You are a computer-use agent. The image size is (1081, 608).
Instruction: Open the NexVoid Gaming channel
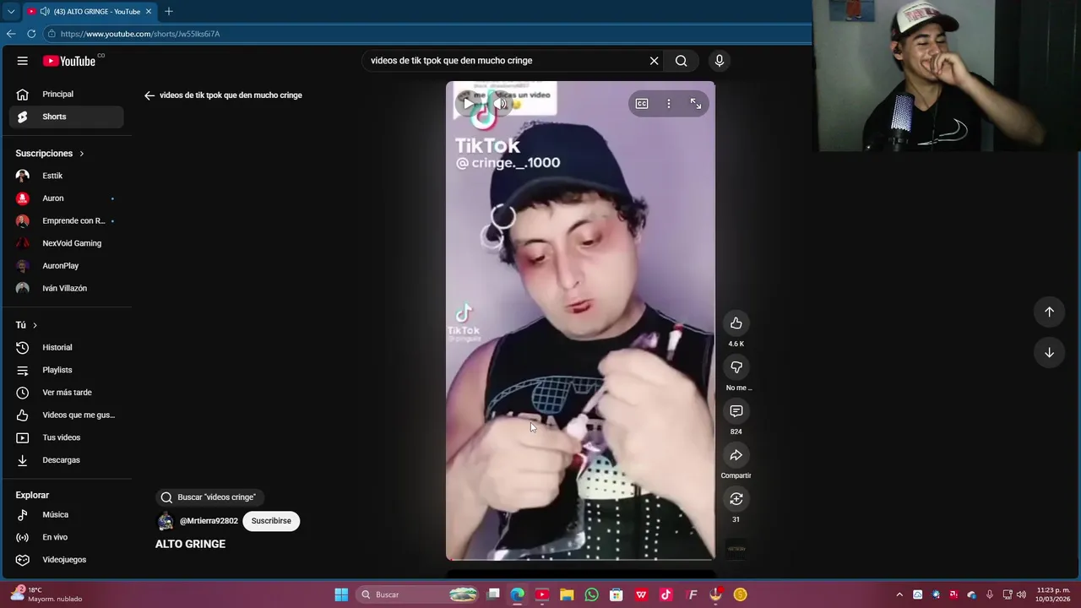(x=66, y=243)
